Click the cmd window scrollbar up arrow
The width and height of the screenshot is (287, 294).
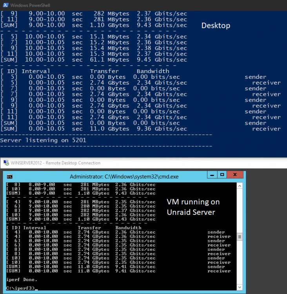[x=240, y=186]
